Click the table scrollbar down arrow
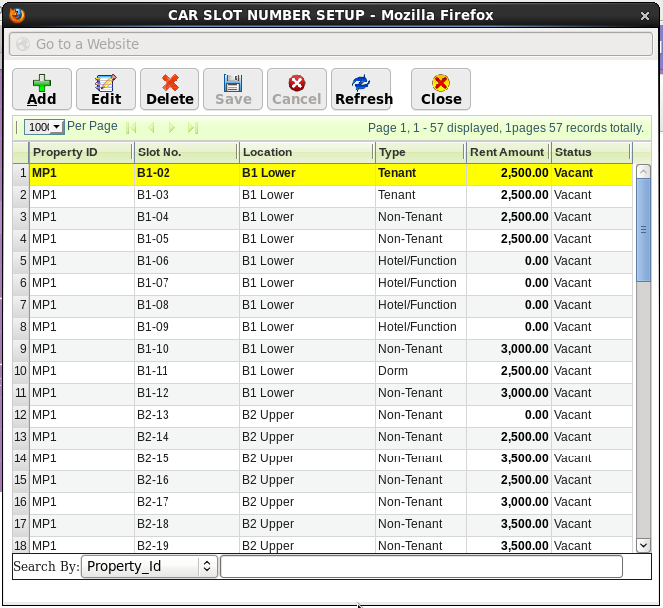 [x=643, y=545]
